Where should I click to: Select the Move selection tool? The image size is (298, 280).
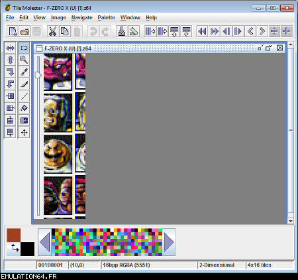24,133
